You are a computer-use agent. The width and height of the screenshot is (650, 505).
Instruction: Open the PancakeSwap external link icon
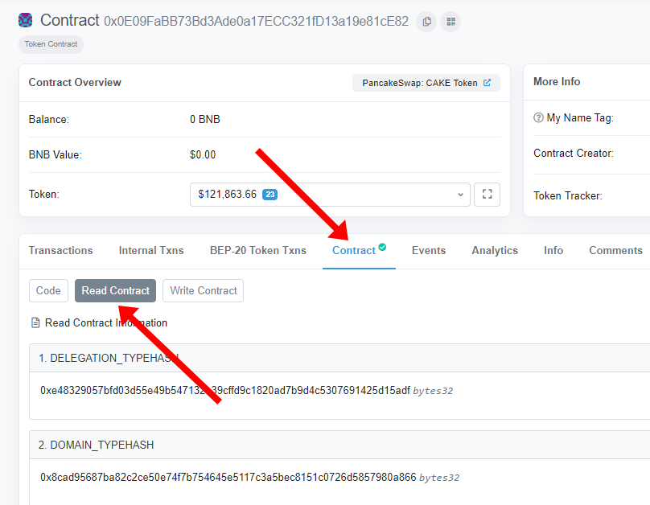487,83
